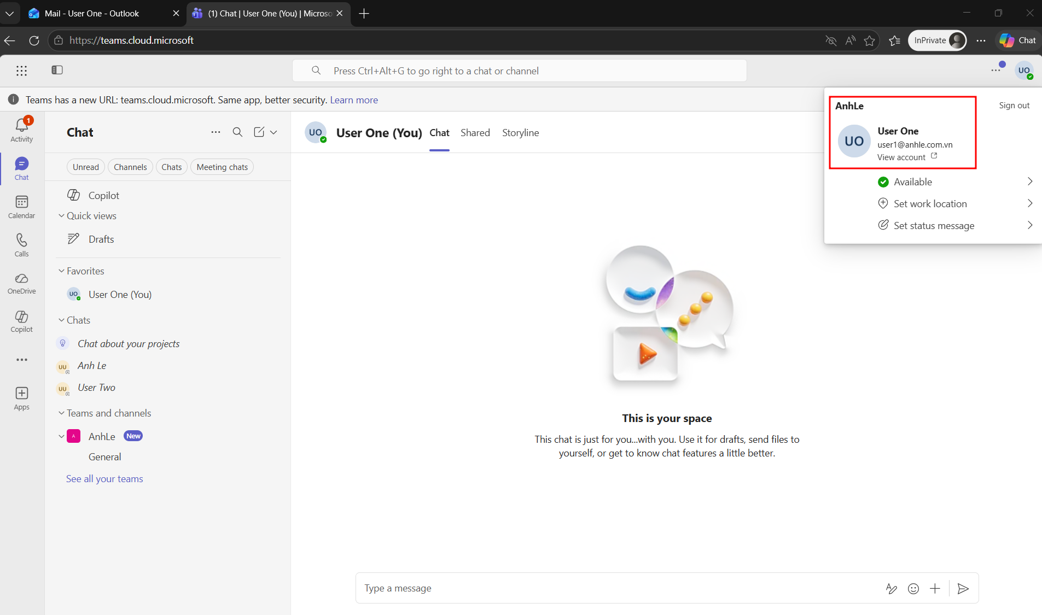Send the message with arrow icon
1042x615 pixels.
point(963,588)
